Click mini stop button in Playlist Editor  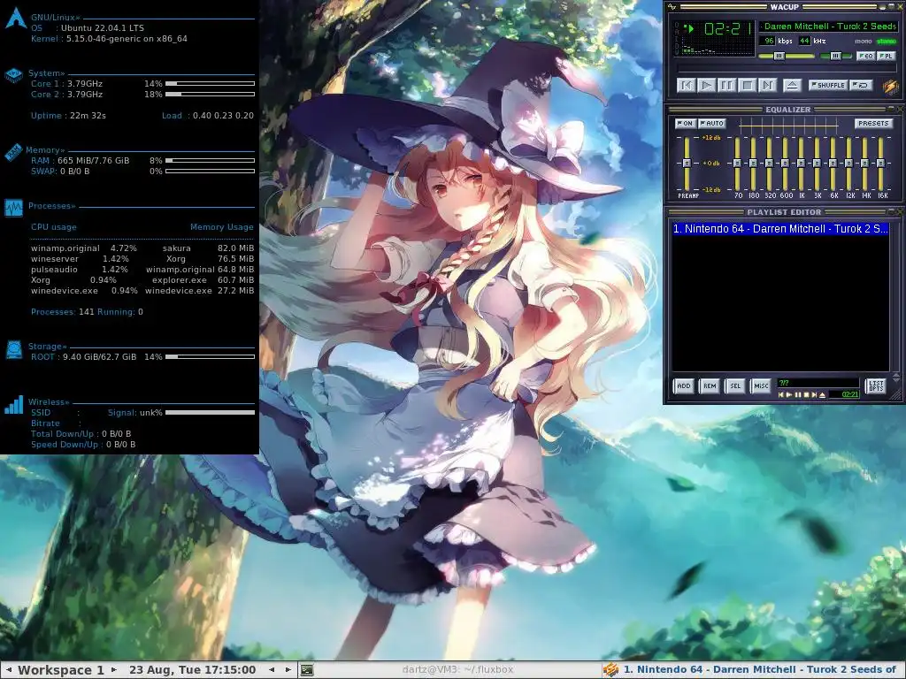tap(806, 395)
